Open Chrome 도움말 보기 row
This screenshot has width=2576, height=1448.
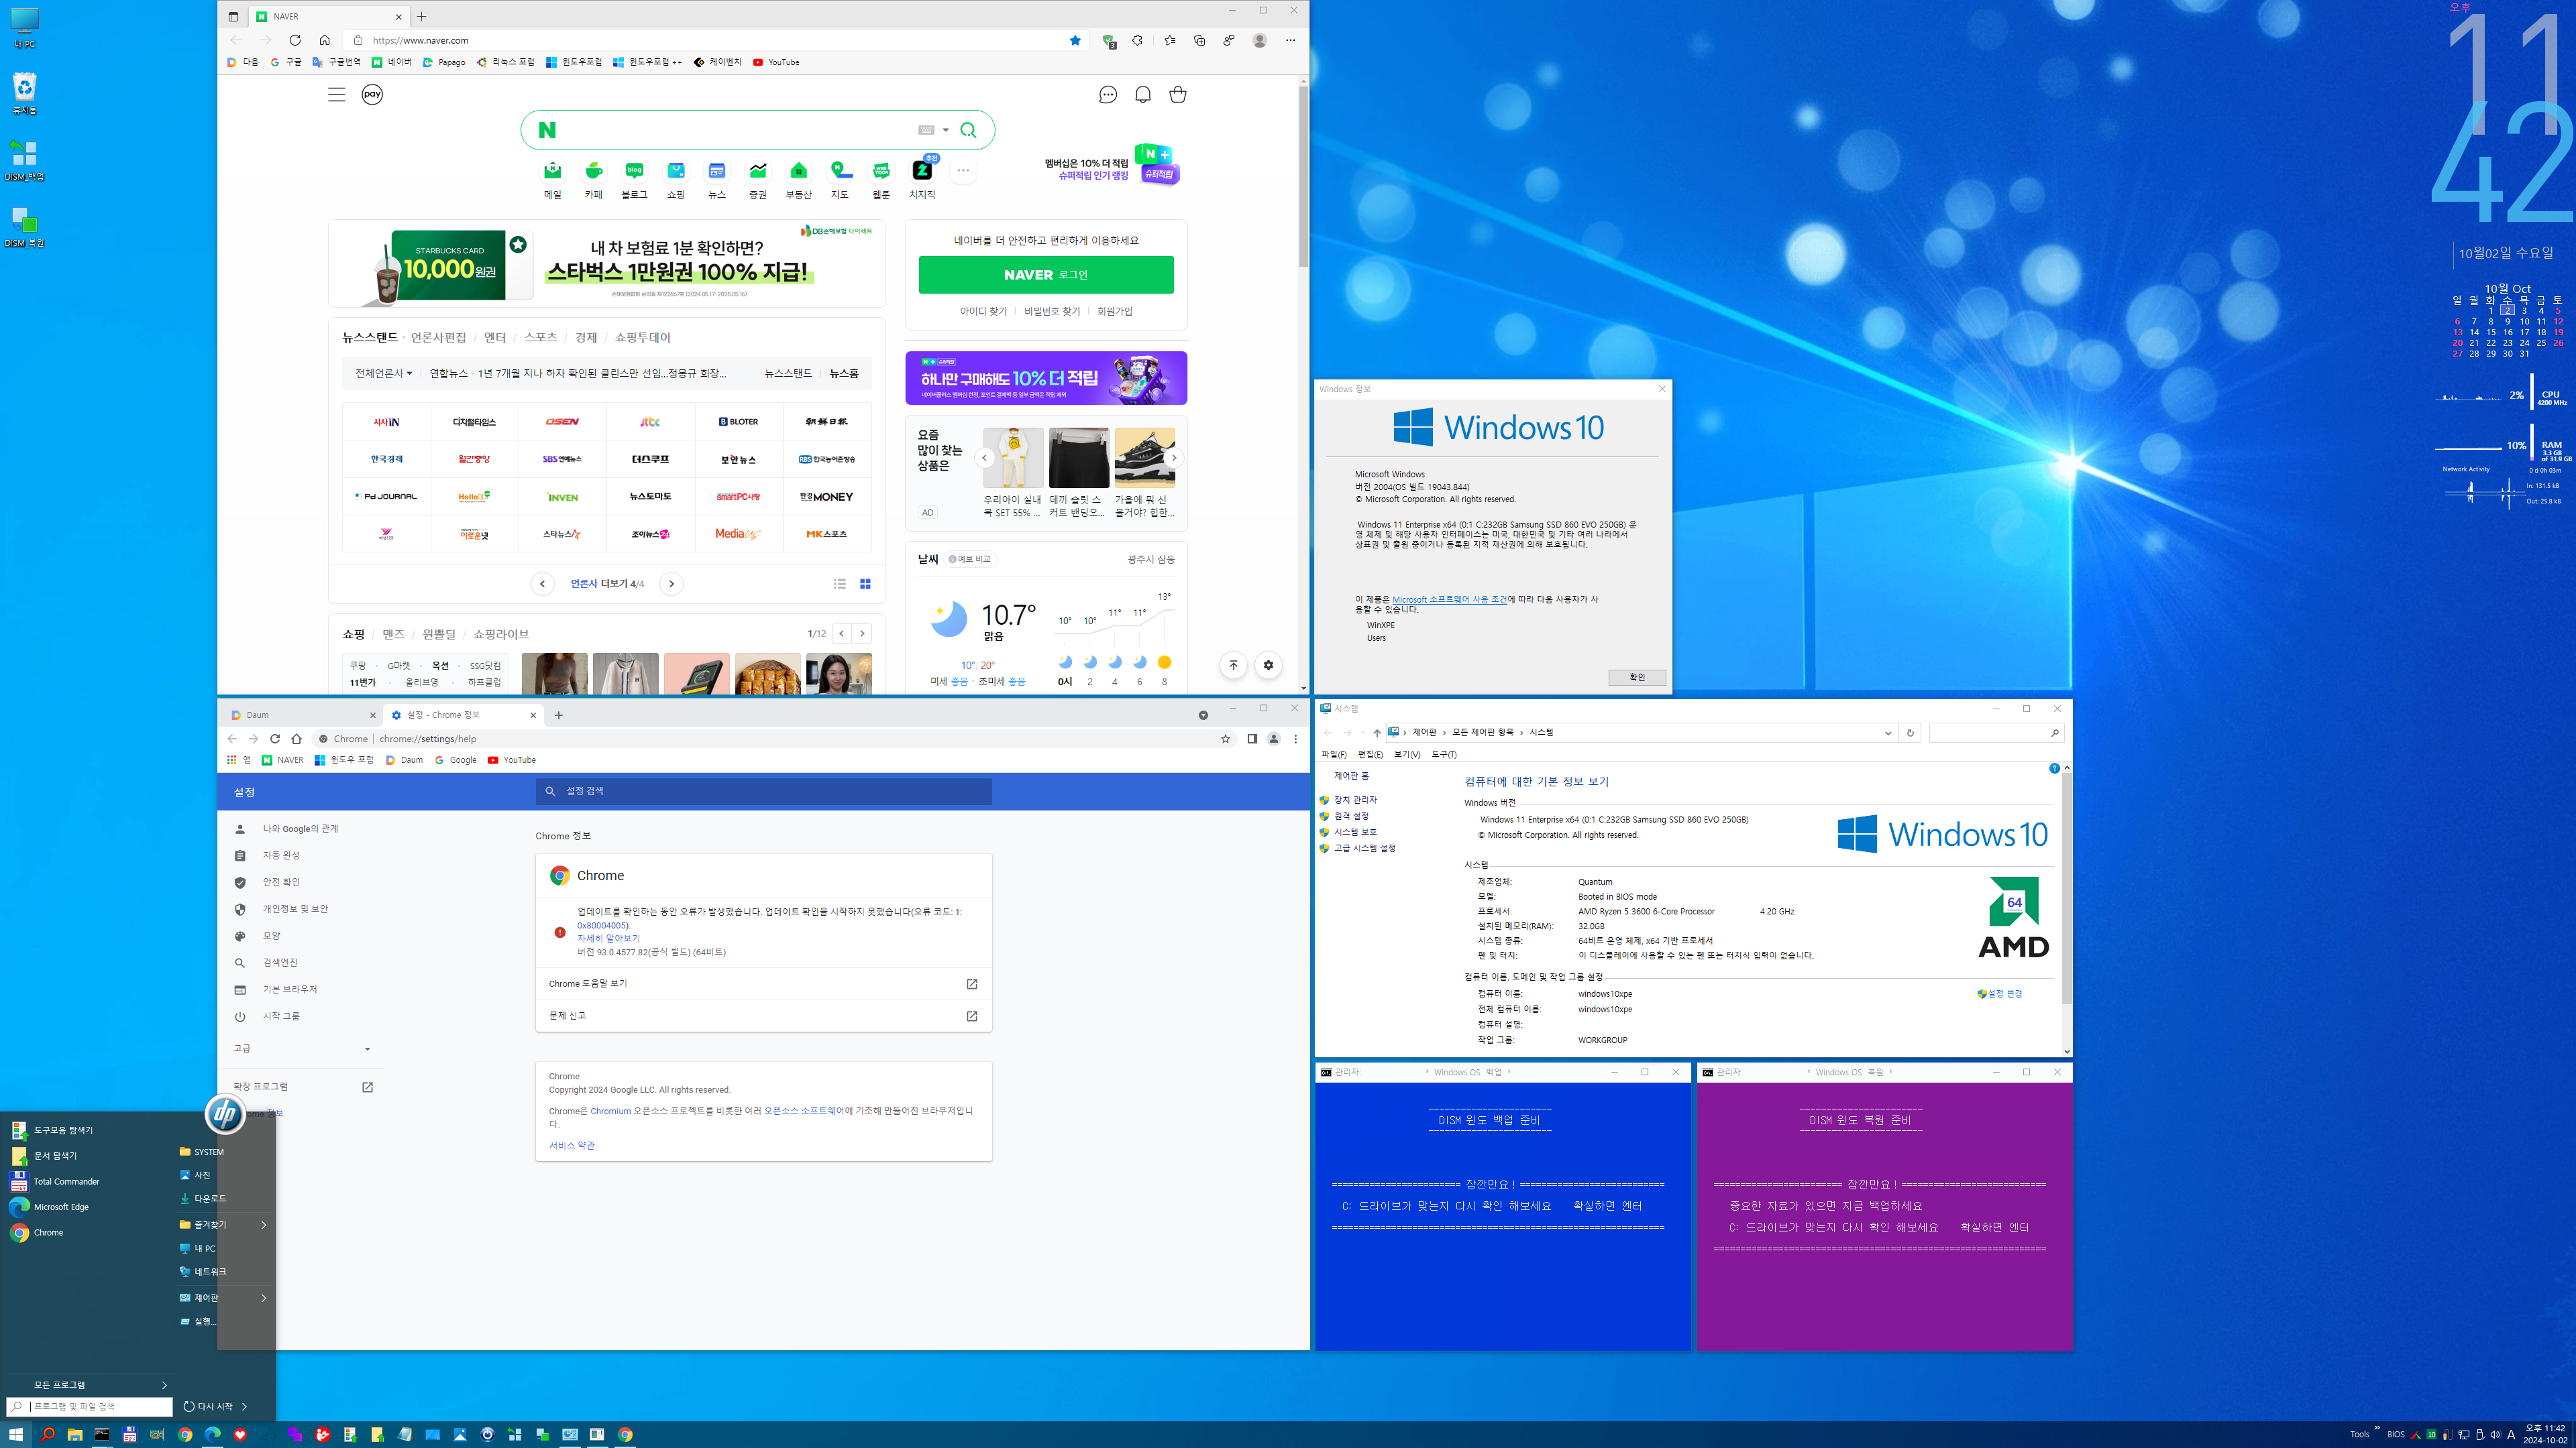tap(764, 983)
